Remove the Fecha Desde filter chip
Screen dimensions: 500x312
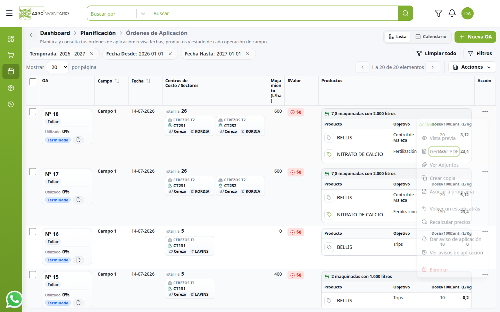tap(170, 54)
